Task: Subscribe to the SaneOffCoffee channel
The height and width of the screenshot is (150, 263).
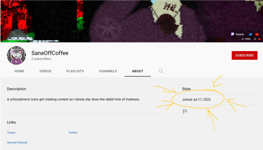Action: 245,55
